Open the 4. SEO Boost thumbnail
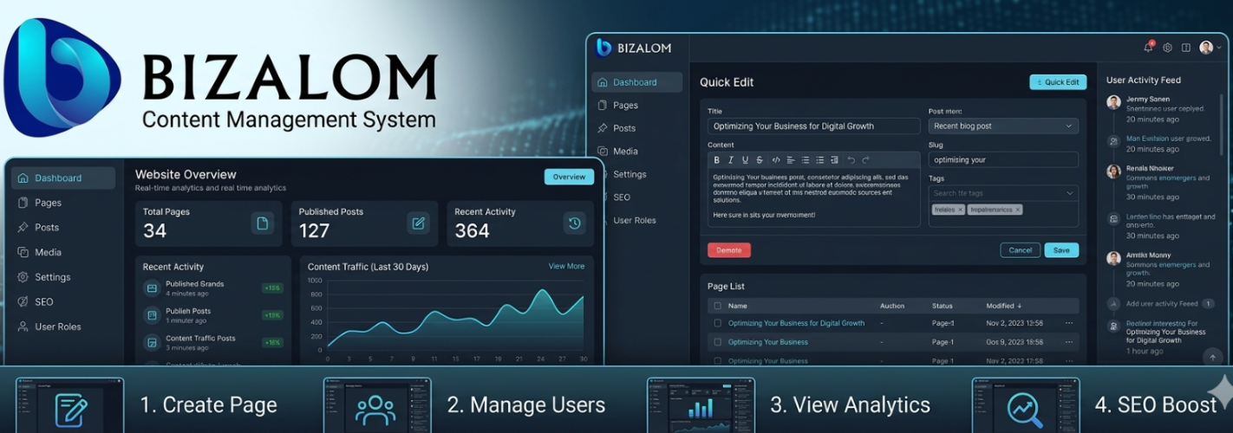1233x433 pixels. [x=1026, y=405]
